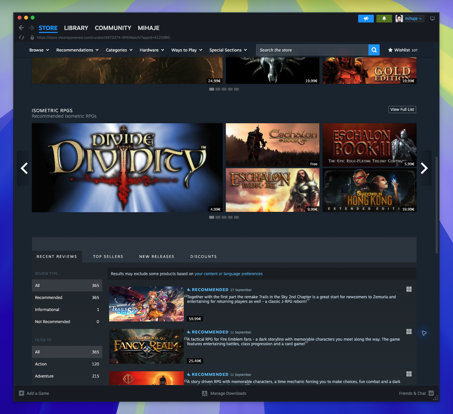Go forward with the forward arrow
The height and width of the screenshot is (414, 453).
point(32,28)
